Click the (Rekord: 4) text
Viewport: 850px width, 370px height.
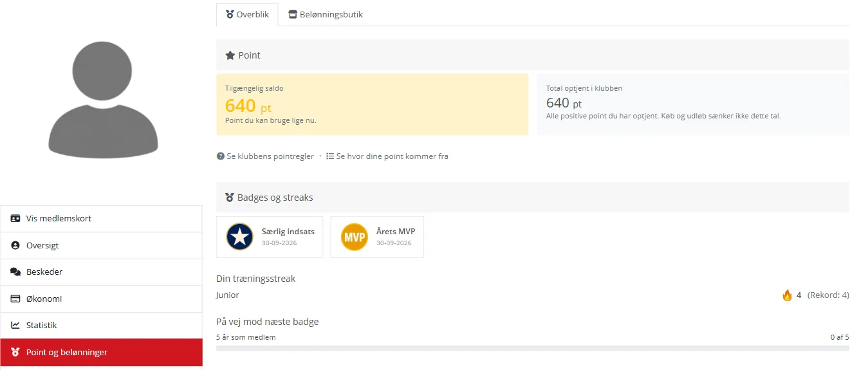[x=828, y=295]
